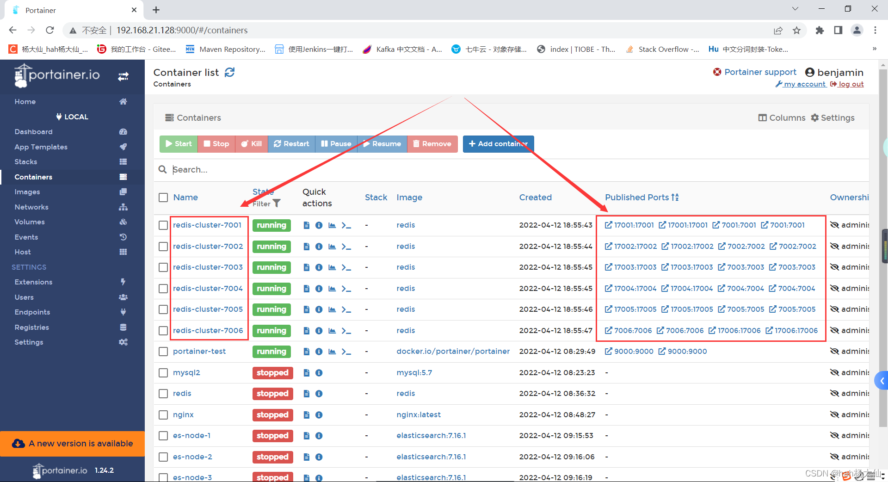
Task: Click the hidden-ownership eye icon for nginx
Action: tap(834, 414)
